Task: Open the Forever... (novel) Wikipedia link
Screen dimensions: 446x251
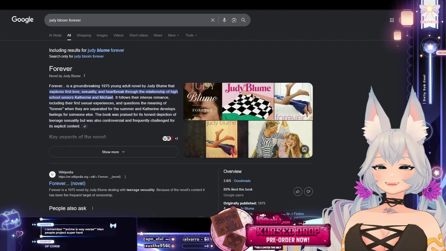Action: click(67, 183)
